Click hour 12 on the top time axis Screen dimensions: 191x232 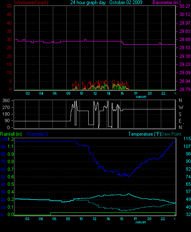pyautogui.click(x=95, y=93)
